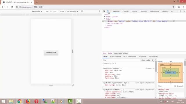Open the DOM Breakpoints sidebar tab
The height and width of the screenshot is (104, 186).
[x=130, y=57]
